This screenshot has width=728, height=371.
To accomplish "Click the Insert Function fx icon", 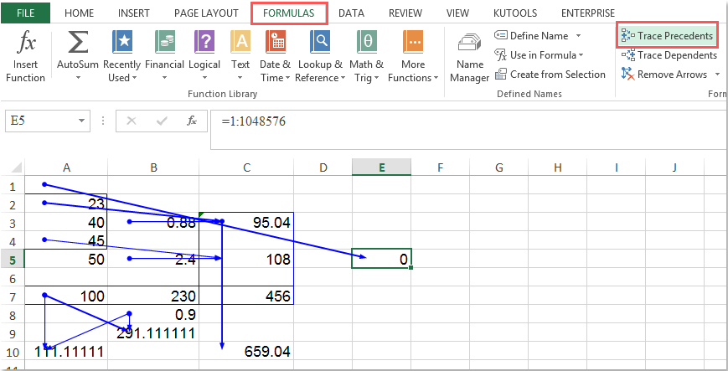I will pyautogui.click(x=25, y=42).
